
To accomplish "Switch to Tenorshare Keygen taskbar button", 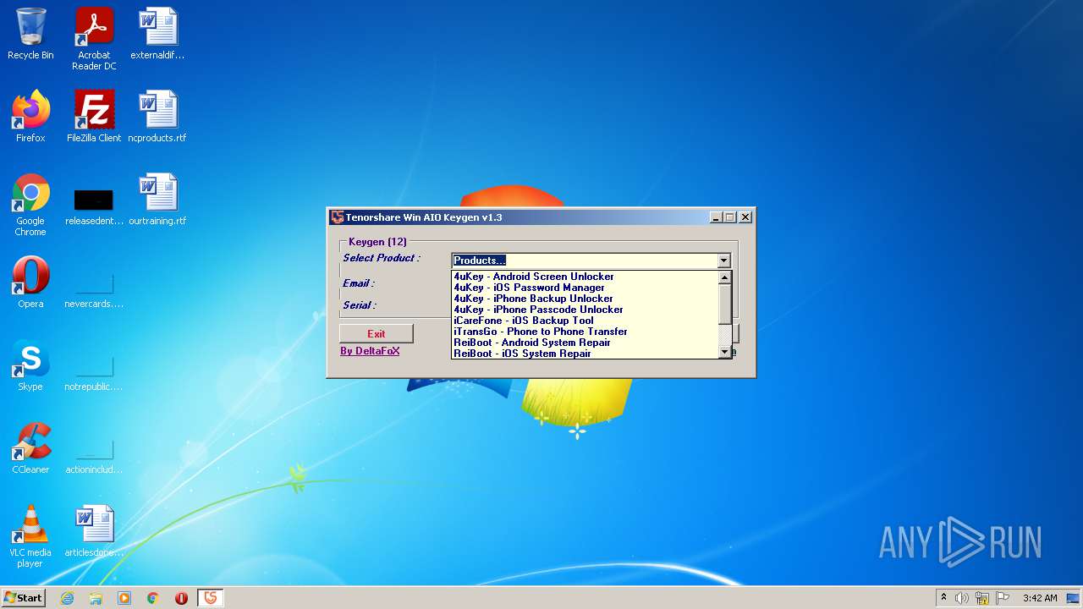I will tap(211, 598).
